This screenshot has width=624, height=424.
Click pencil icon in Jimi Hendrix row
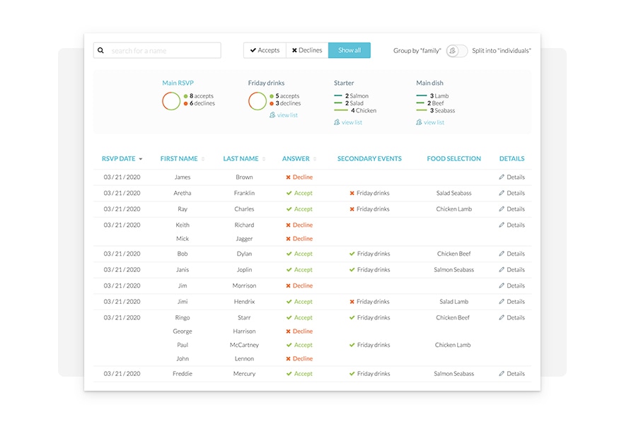502,301
